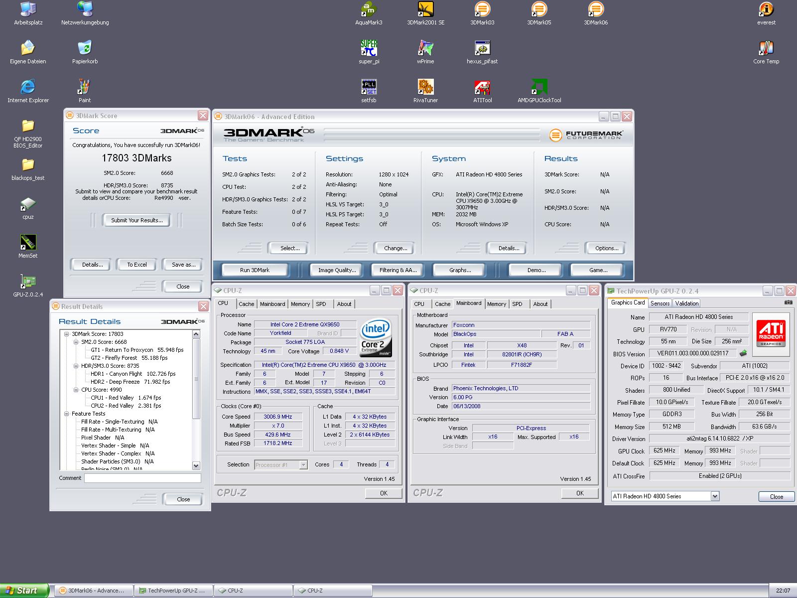Collapse the SM2.0 Score tree node
Viewport: 797px width, 598px height.
tap(76, 342)
